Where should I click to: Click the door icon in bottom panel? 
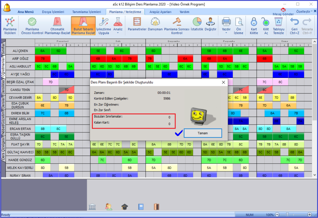(156, 207)
